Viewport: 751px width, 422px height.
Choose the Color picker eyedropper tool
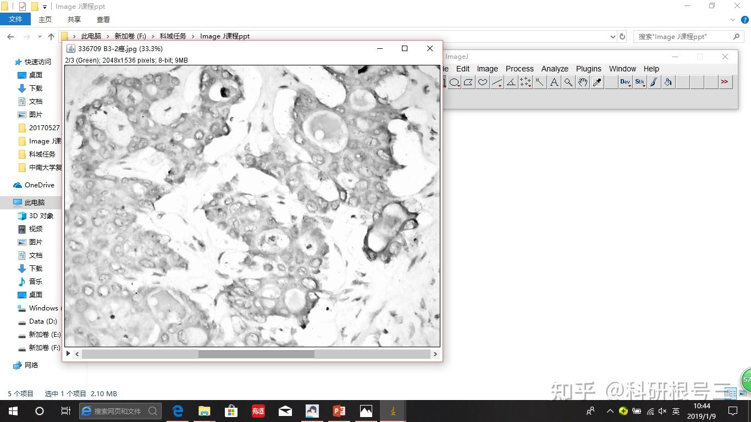[x=597, y=82]
